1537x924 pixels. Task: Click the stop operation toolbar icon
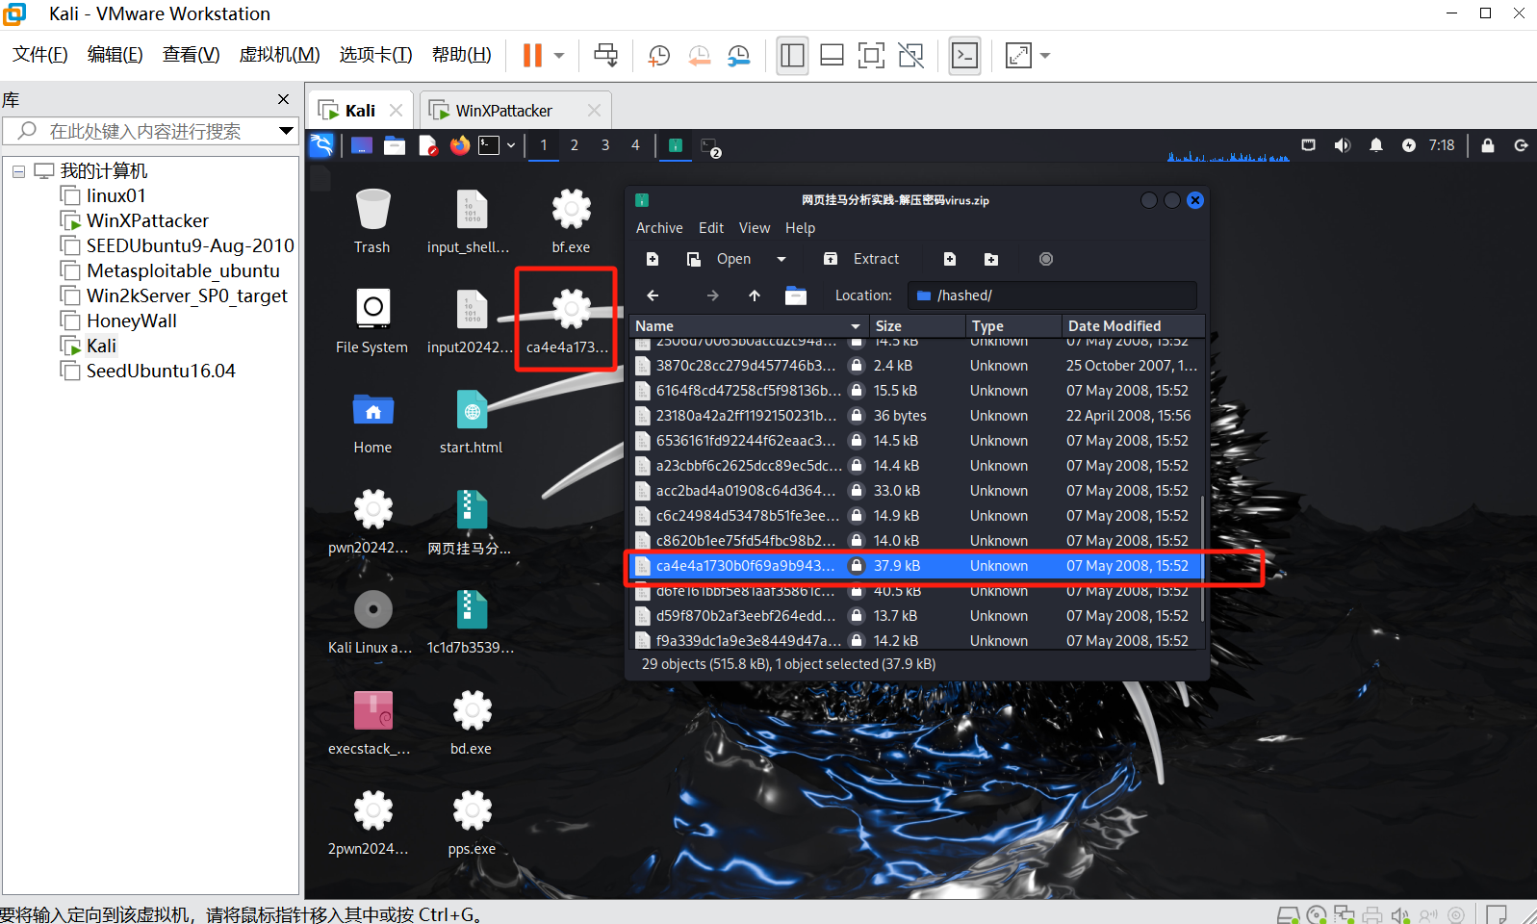point(1046,259)
